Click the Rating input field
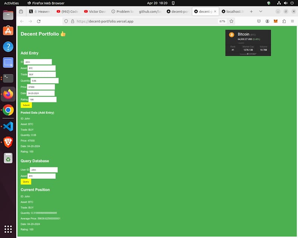 (42, 99)
